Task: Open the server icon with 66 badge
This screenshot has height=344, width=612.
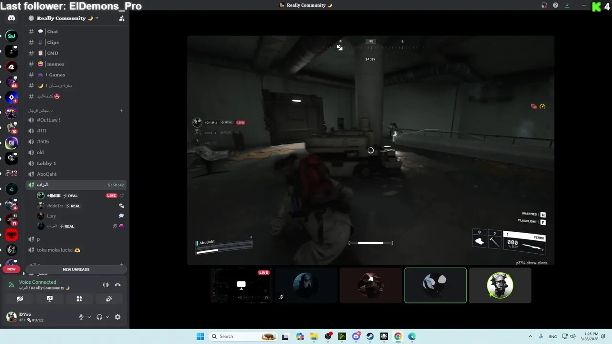Action: point(11,82)
